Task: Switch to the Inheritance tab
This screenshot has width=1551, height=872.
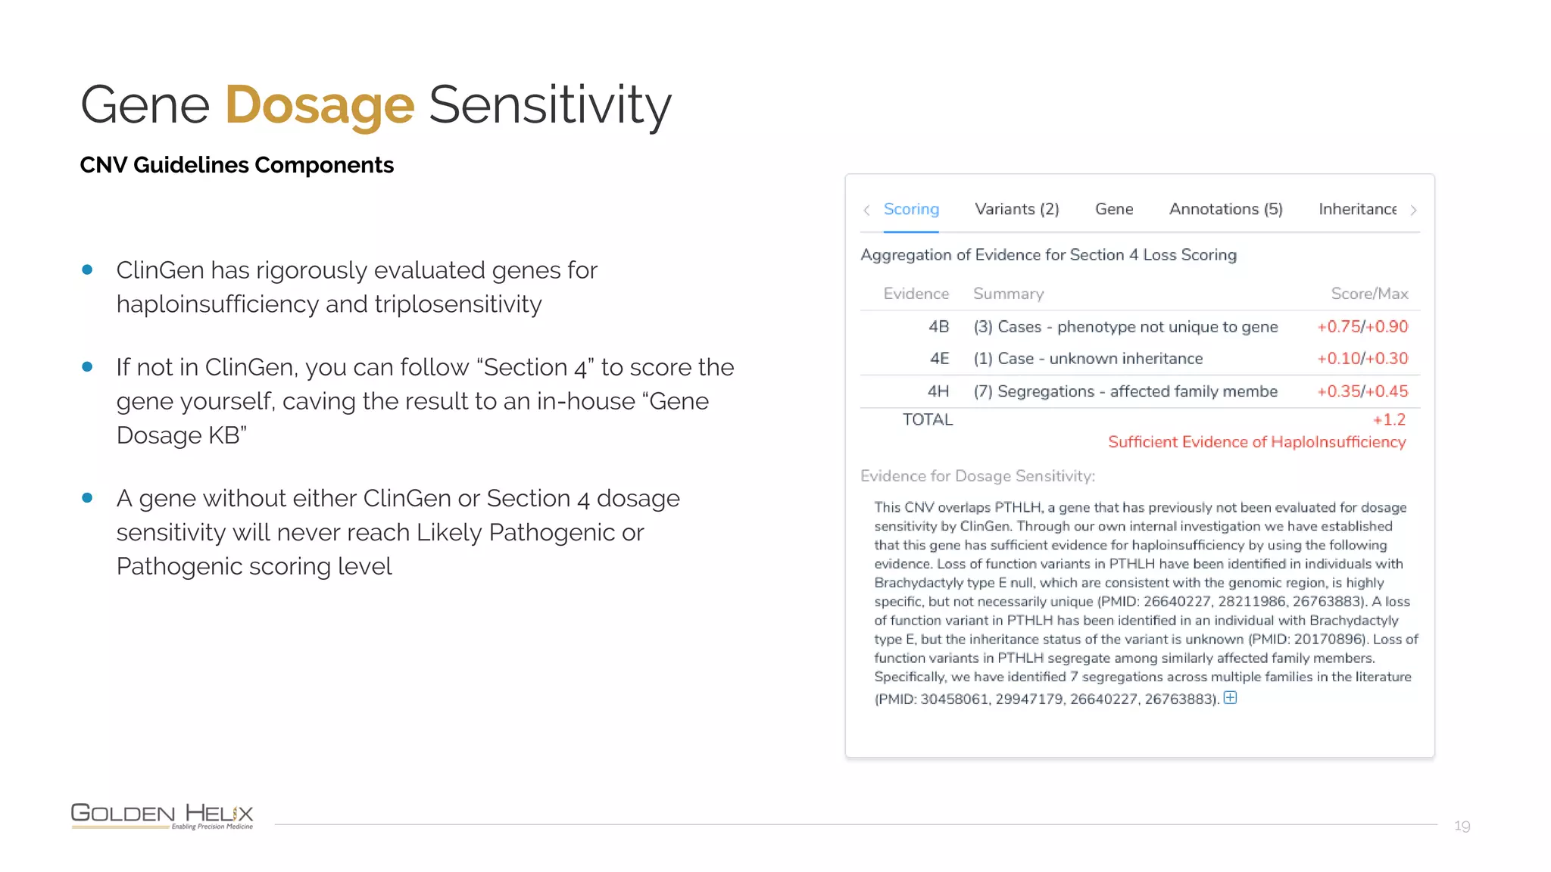Action: coord(1357,210)
